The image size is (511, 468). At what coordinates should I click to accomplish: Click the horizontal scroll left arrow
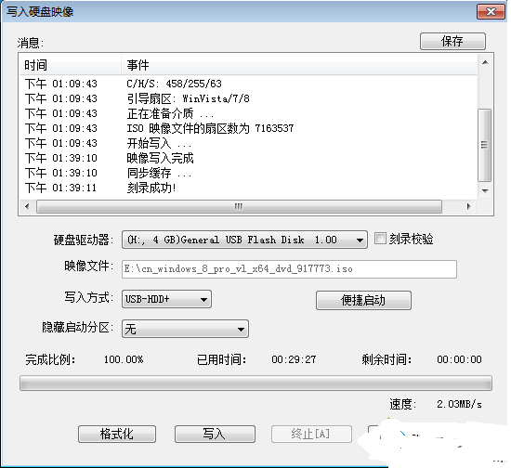tap(27, 206)
